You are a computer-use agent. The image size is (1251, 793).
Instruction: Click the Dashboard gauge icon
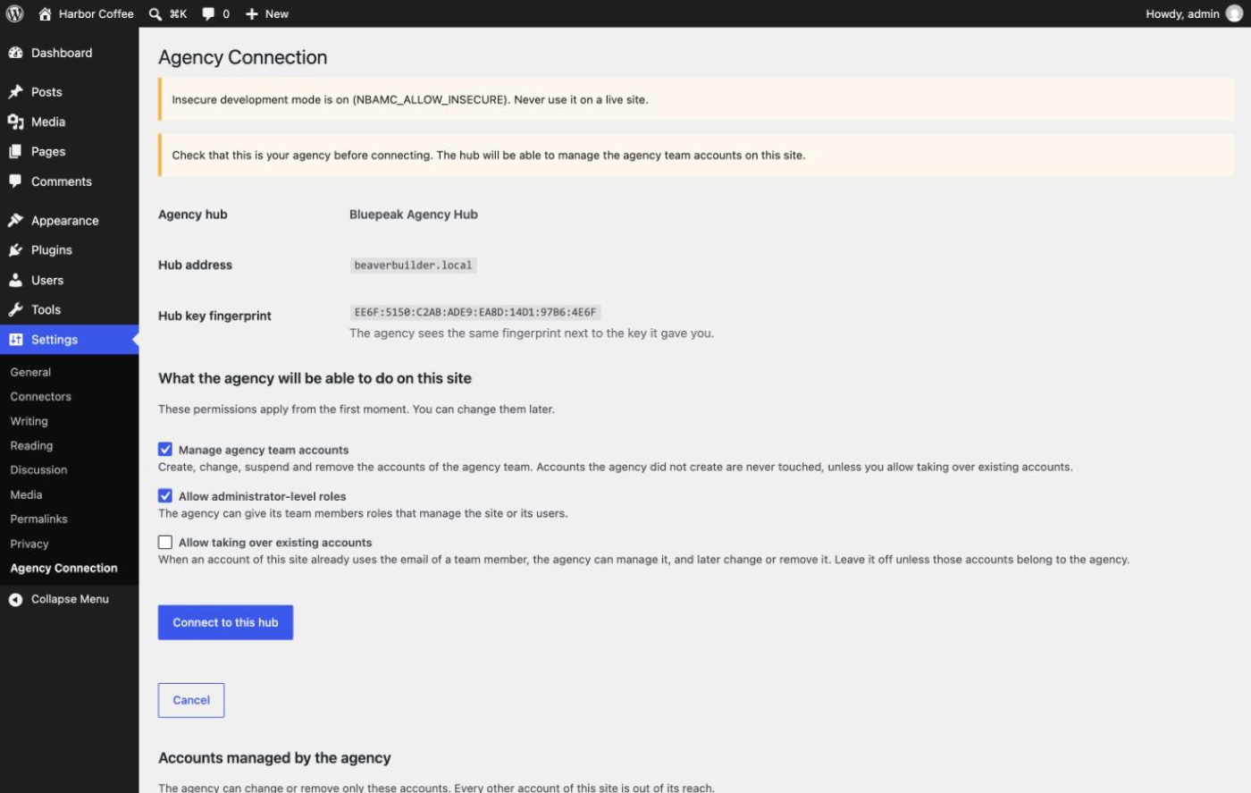click(15, 53)
